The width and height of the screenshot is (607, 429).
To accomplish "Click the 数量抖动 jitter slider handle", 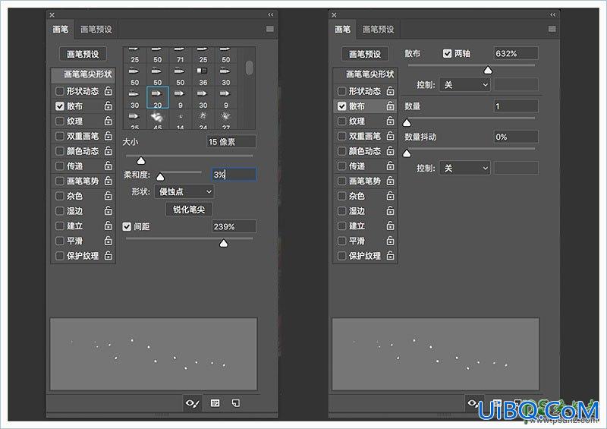I will point(407,153).
